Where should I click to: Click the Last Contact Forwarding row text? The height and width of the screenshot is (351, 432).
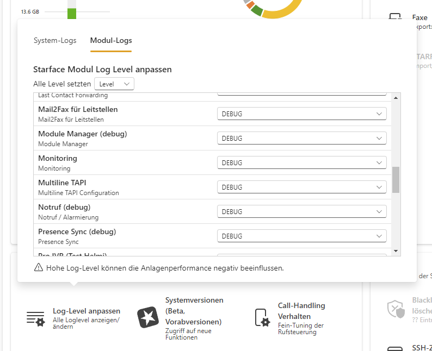pos(73,96)
